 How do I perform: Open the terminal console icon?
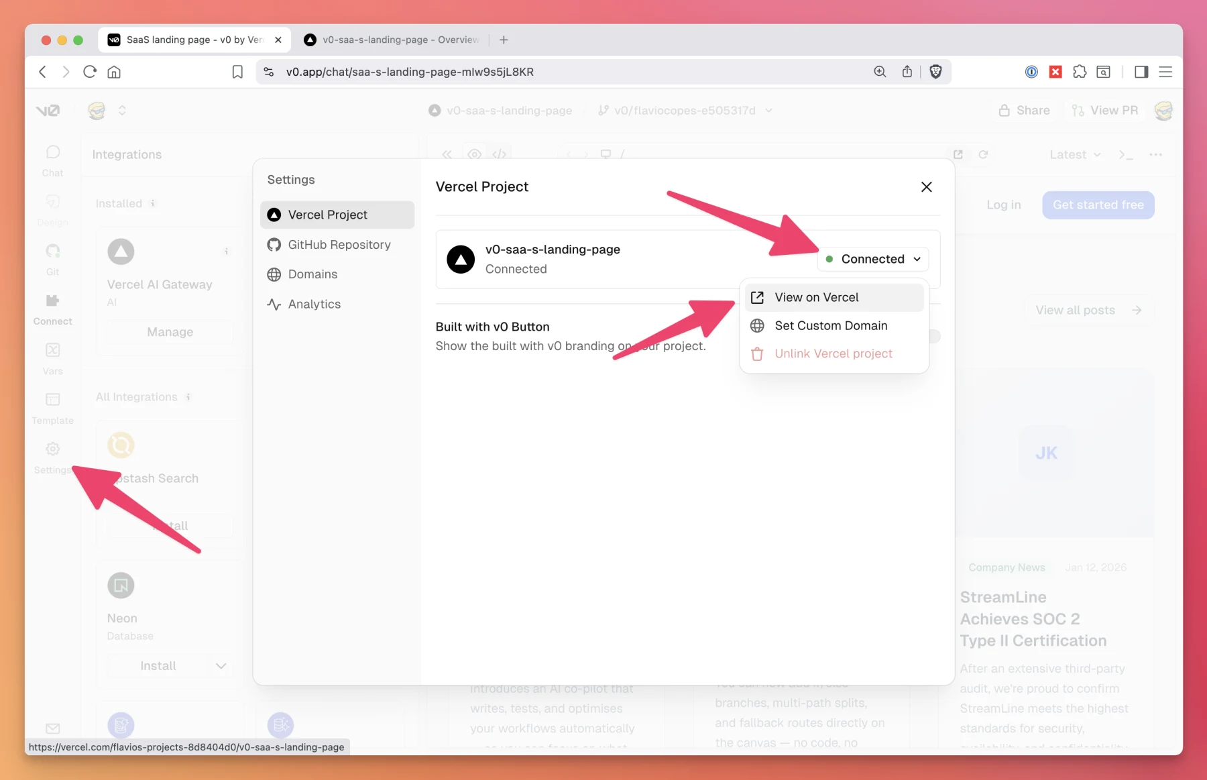(x=1126, y=155)
